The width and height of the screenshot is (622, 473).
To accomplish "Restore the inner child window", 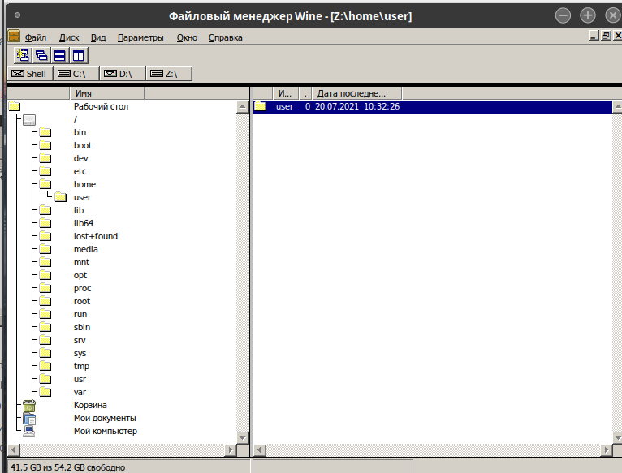I will pos(606,36).
